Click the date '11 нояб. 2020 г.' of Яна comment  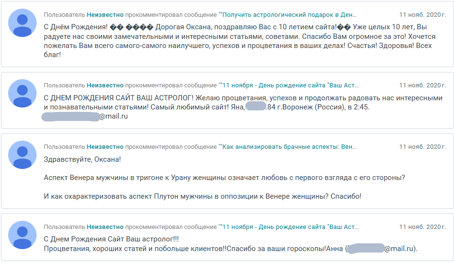click(422, 85)
